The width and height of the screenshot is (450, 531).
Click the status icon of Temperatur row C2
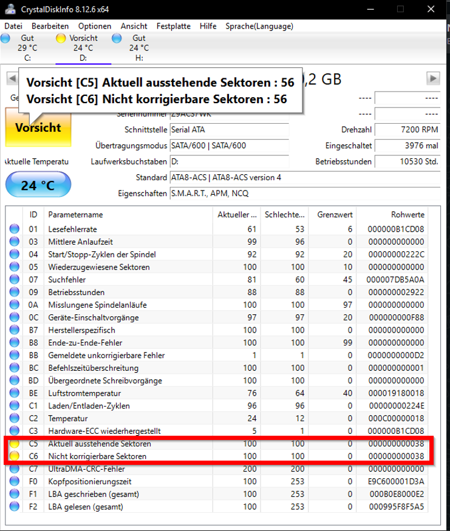[14, 418]
